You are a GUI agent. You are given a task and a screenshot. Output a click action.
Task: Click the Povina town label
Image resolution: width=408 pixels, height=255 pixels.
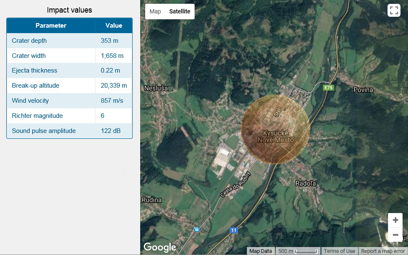(363, 90)
